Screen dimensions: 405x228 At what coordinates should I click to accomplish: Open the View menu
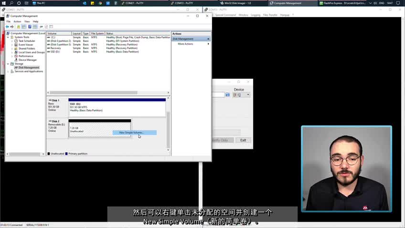click(27, 21)
